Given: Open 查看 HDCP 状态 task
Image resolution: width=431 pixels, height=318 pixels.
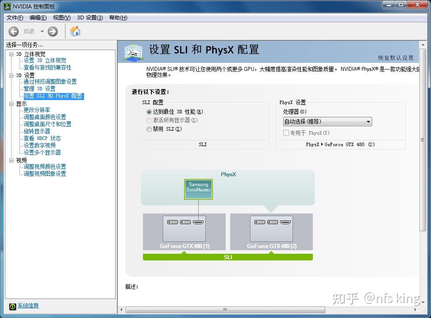Looking at the screenshot, I should pos(42,138).
